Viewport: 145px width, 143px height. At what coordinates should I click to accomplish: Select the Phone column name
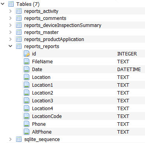point(39,124)
